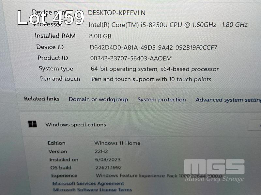Open Microsoft Software License Terms link

(92, 189)
